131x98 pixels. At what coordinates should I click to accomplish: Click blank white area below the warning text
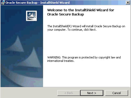coord(86,74)
